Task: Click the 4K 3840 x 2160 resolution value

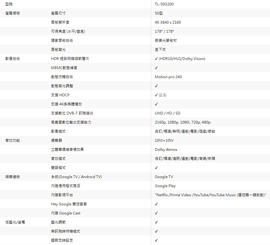Action: coord(168,22)
